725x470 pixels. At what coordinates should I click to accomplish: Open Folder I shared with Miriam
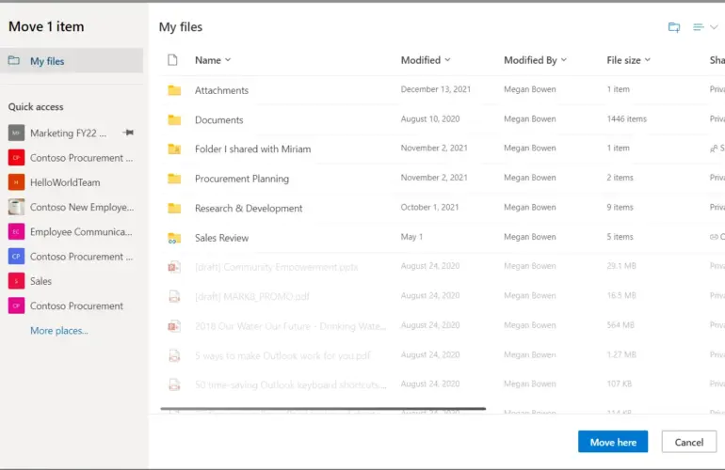252,149
